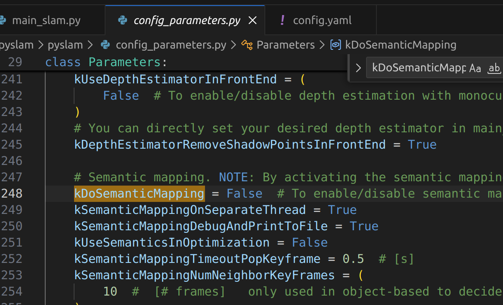The width and height of the screenshot is (503, 305).
Task: Click kDepthEstimatorRemoveShadowPointsInFrontEnd variable
Action: (230, 145)
